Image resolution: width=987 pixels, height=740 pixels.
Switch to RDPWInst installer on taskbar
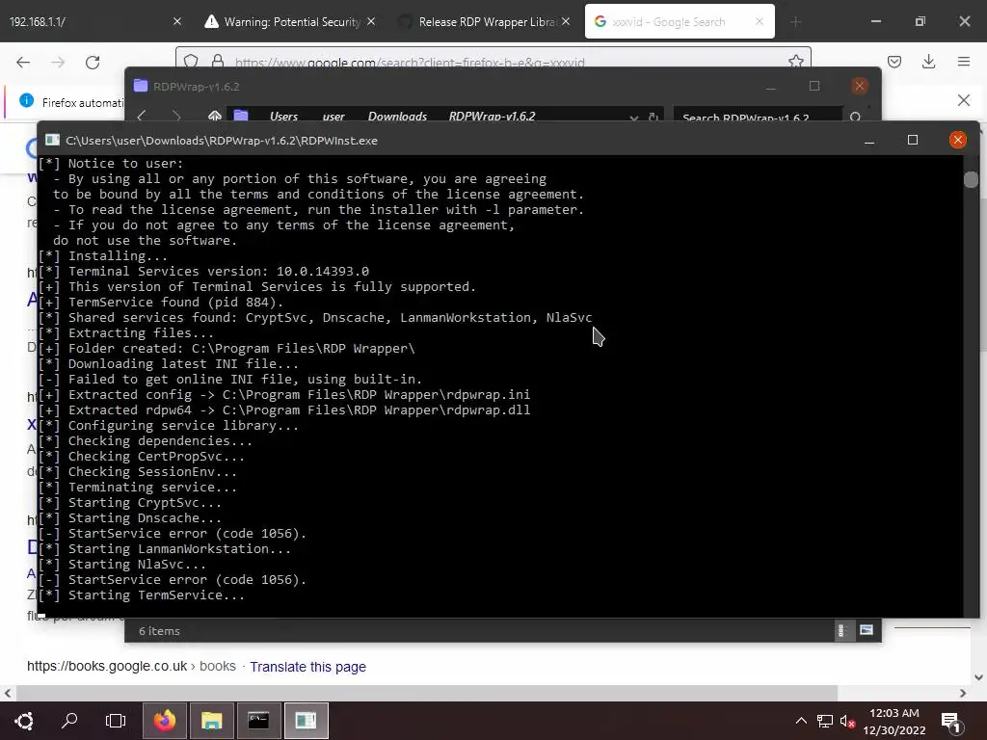pyautogui.click(x=306, y=721)
